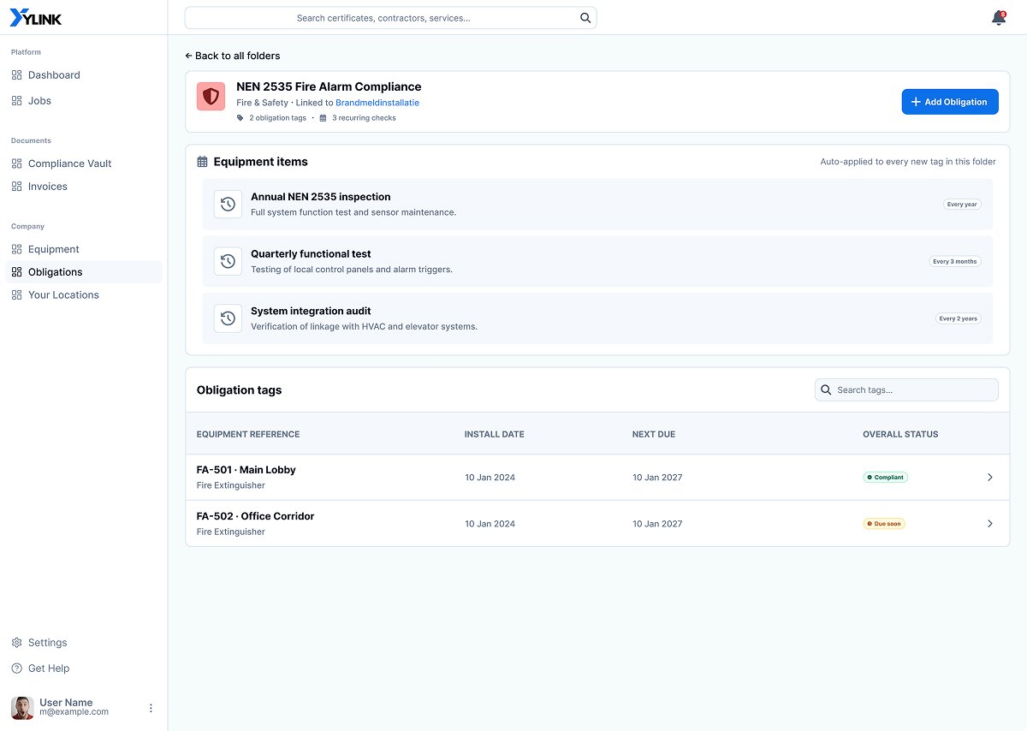This screenshot has height=731, width=1027.
Task: Expand the FA-502 Office Corridor row chevron
Action: [x=990, y=524]
